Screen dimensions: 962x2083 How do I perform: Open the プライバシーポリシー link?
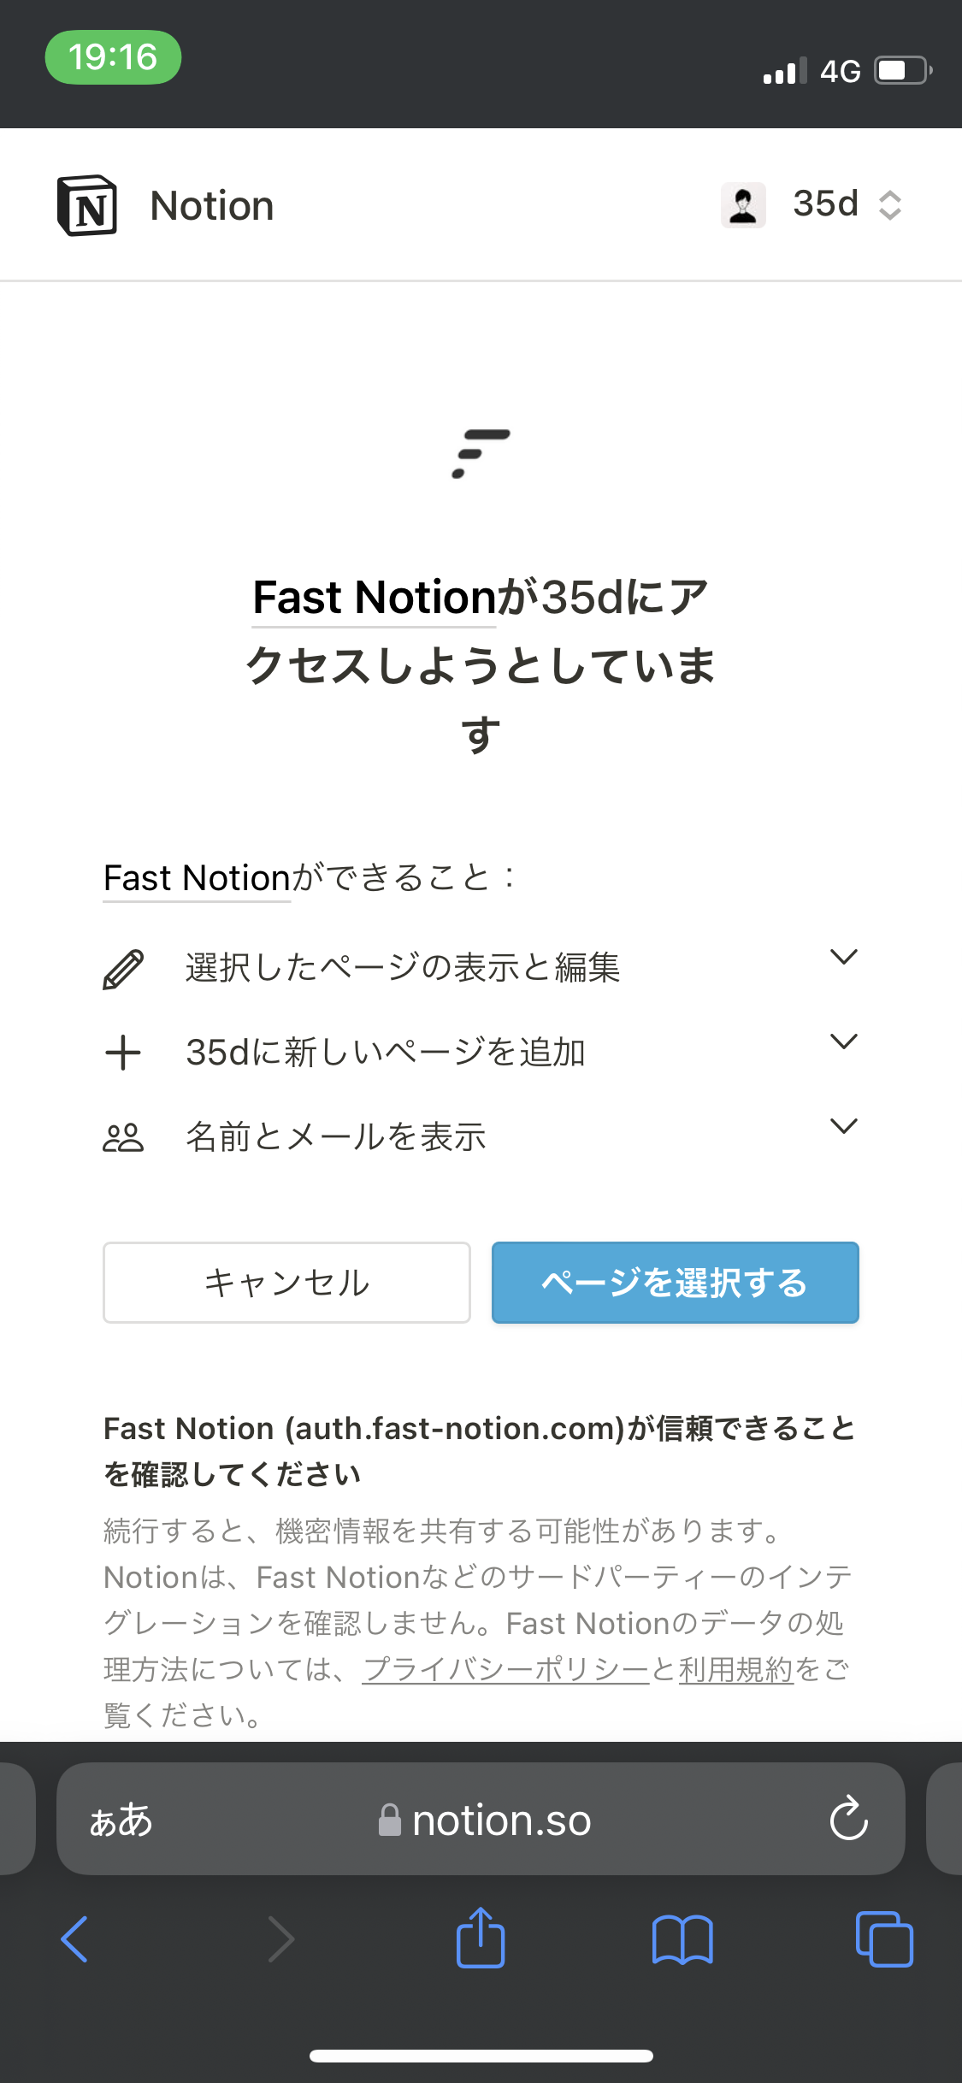click(506, 1669)
